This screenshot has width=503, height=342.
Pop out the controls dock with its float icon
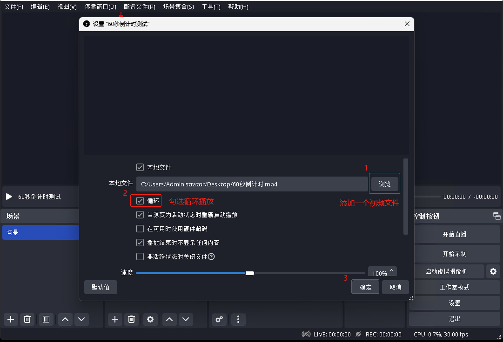tap(497, 216)
